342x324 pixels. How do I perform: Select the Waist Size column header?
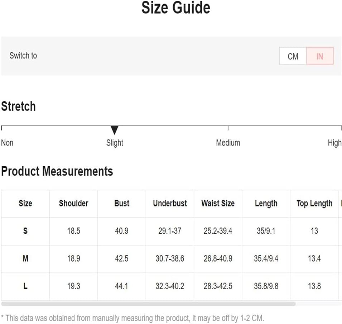[218, 203]
